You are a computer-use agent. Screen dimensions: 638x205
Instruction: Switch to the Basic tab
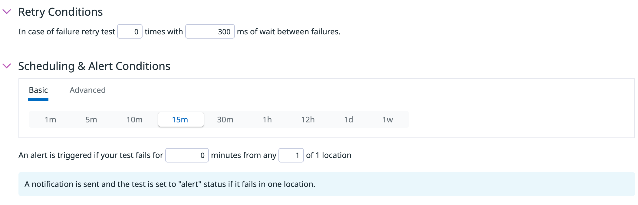pos(38,90)
